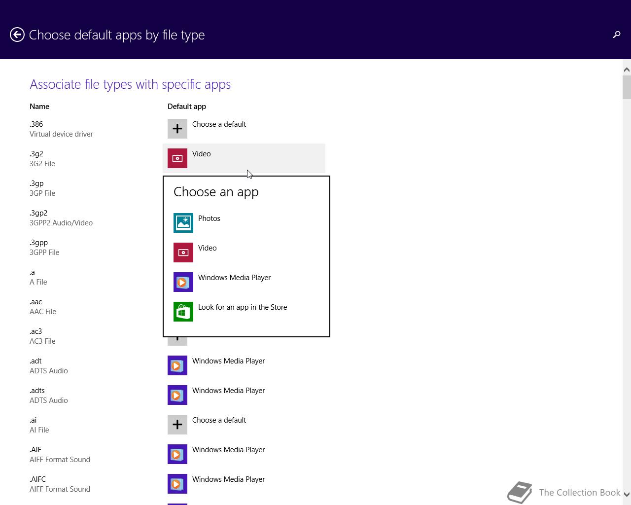Image resolution: width=631 pixels, height=505 pixels.
Task: Click the .AIF file type name
Action: pyautogui.click(x=35, y=450)
